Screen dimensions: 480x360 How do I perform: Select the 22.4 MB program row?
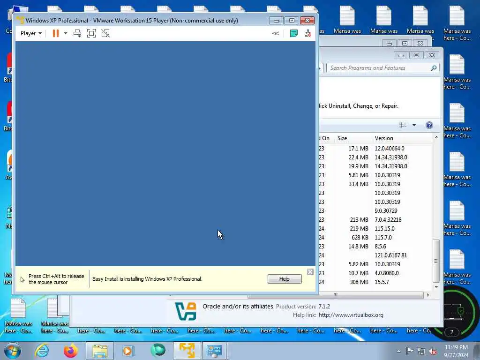[x=375, y=157]
